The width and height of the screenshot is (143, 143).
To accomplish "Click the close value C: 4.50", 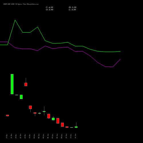I will coord(49,7).
